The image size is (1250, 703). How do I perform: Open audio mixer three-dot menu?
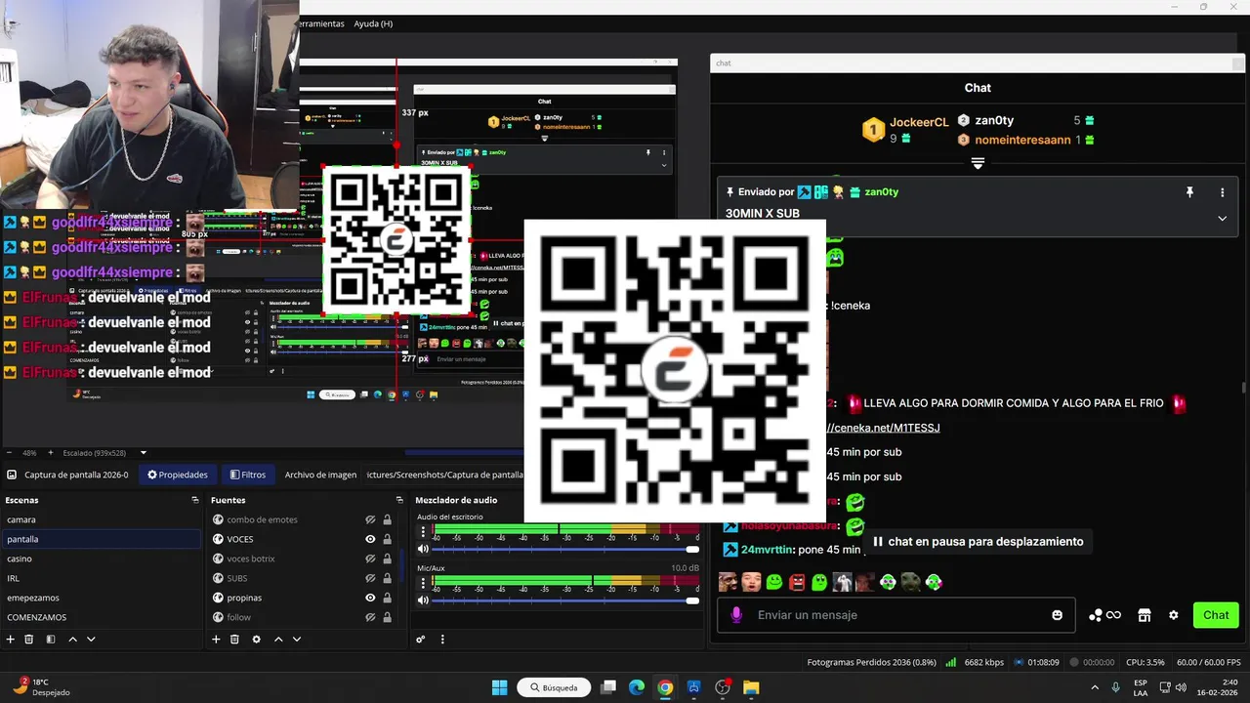[x=442, y=640]
